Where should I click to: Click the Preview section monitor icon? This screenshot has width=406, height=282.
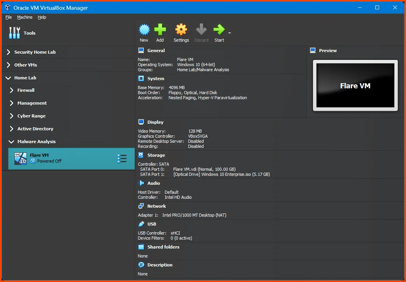point(313,51)
